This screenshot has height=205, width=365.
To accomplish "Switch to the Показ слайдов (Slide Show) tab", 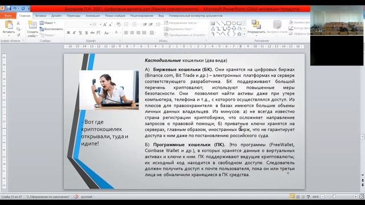I will point(115,15).
